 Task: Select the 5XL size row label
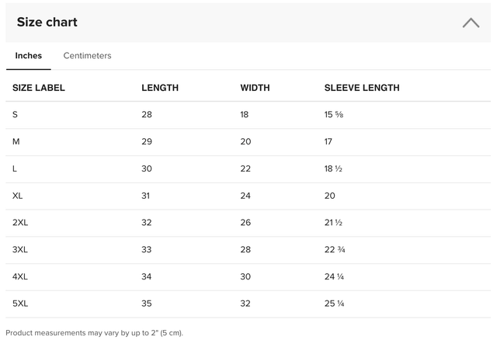(20, 304)
